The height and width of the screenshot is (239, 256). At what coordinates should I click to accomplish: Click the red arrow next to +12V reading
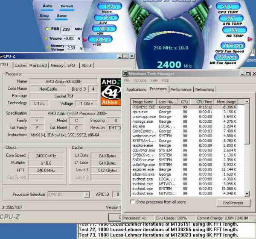[85, 40]
